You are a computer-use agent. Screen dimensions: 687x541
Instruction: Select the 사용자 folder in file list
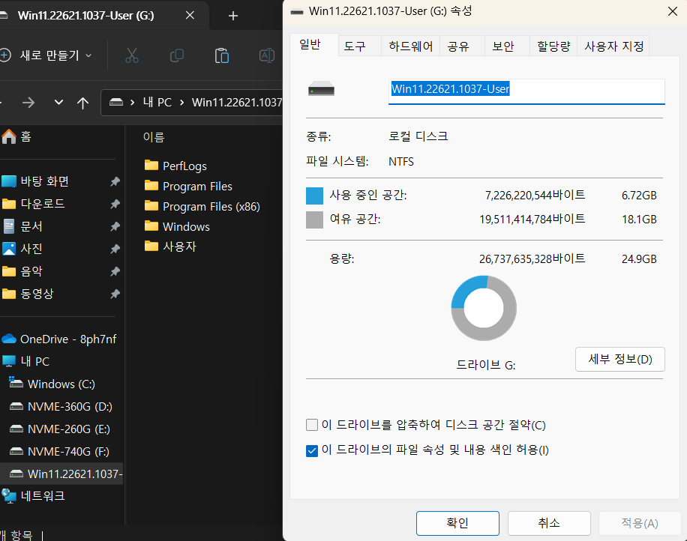click(x=170, y=247)
